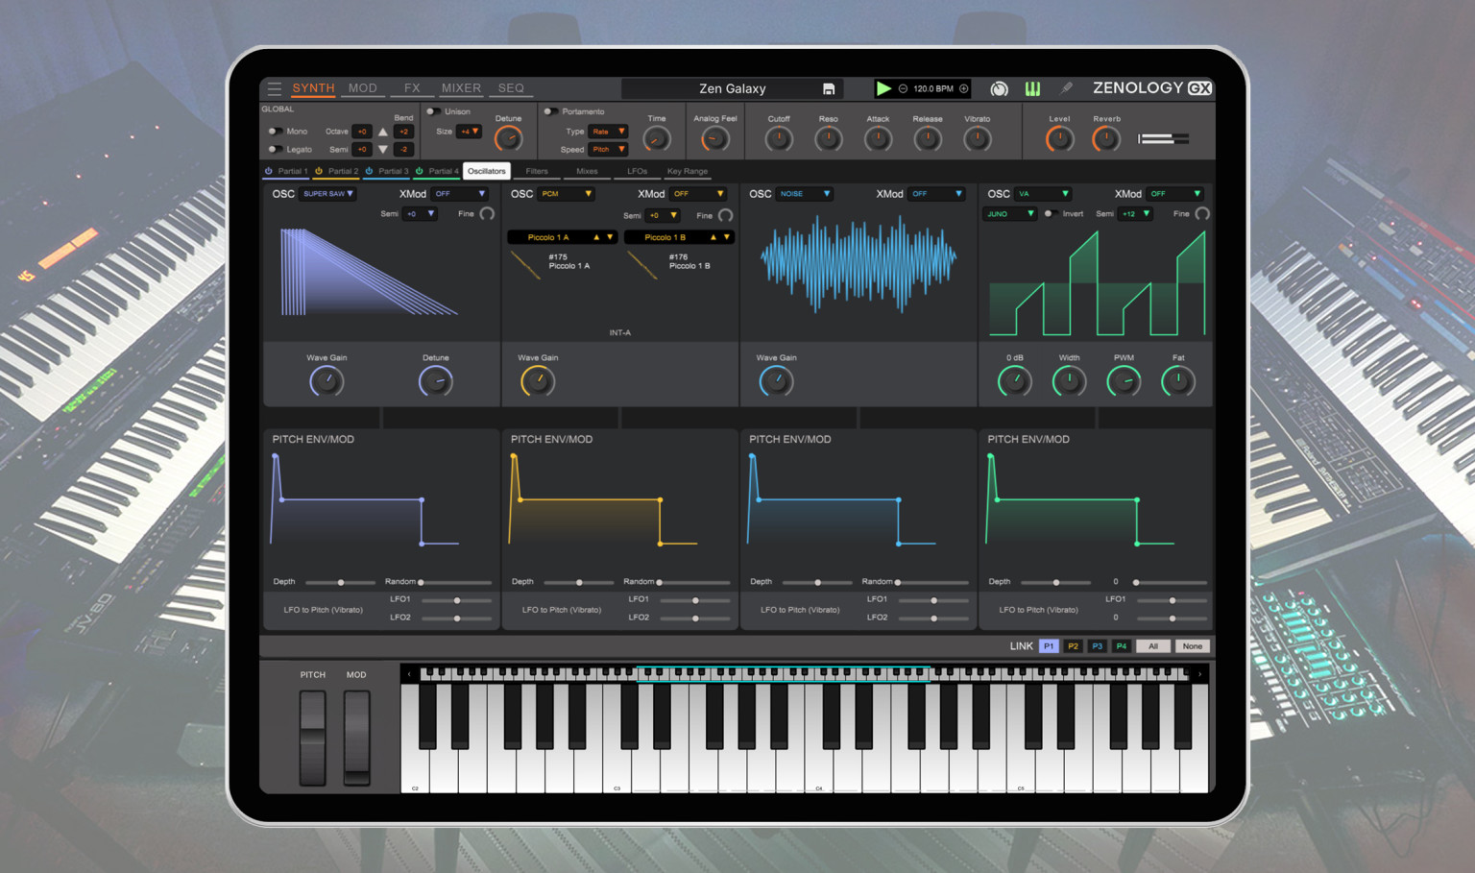The height and width of the screenshot is (873, 1475).
Task: Save the Zen Galaxy preset
Action: pyautogui.click(x=829, y=89)
